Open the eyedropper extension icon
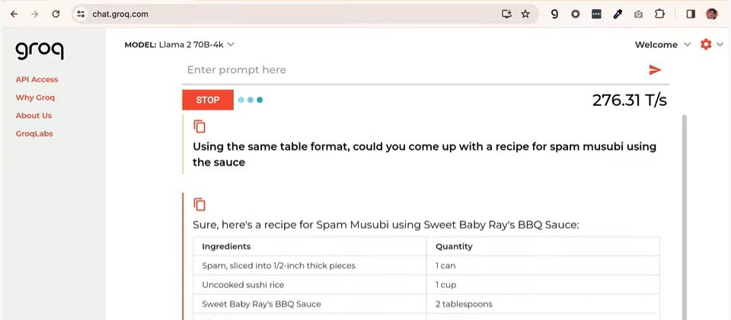This screenshot has height=320, width=731. point(618,14)
